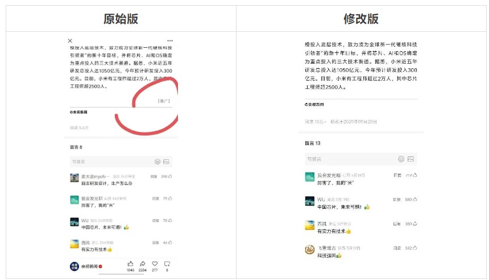Click the emoji icon in 原始版 comment box

[x=158, y=162]
